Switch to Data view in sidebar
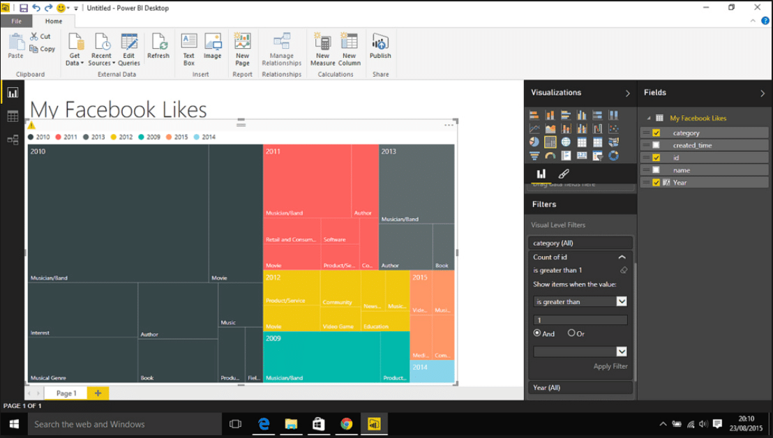773x438 pixels. point(13,116)
